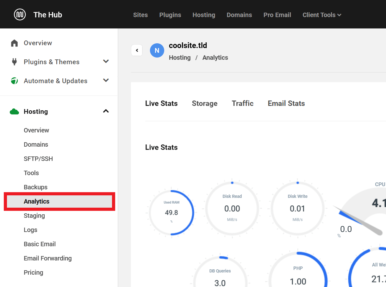Click the Disk Write gauge

297,209
